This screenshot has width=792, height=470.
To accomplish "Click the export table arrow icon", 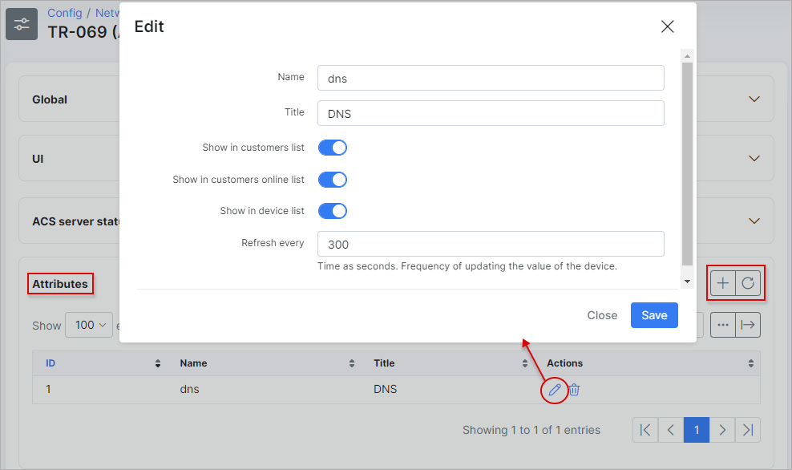I will (x=748, y=325).
